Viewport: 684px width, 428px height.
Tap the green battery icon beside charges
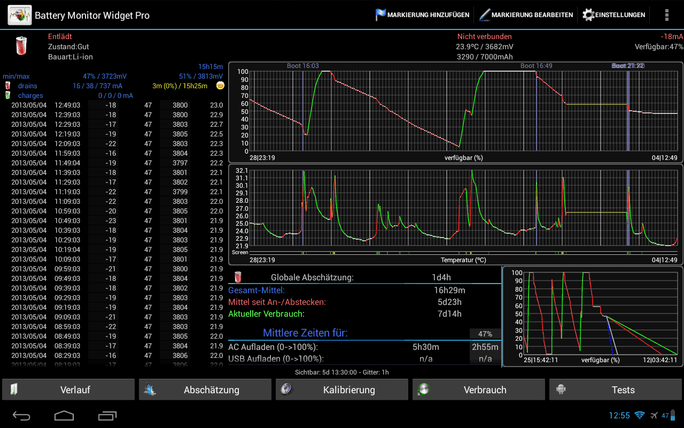(7, 95)
